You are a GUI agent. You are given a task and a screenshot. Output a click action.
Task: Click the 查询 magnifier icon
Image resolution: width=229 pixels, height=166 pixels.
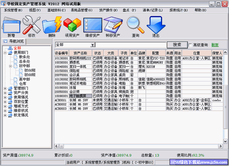(x=135, y=25)
